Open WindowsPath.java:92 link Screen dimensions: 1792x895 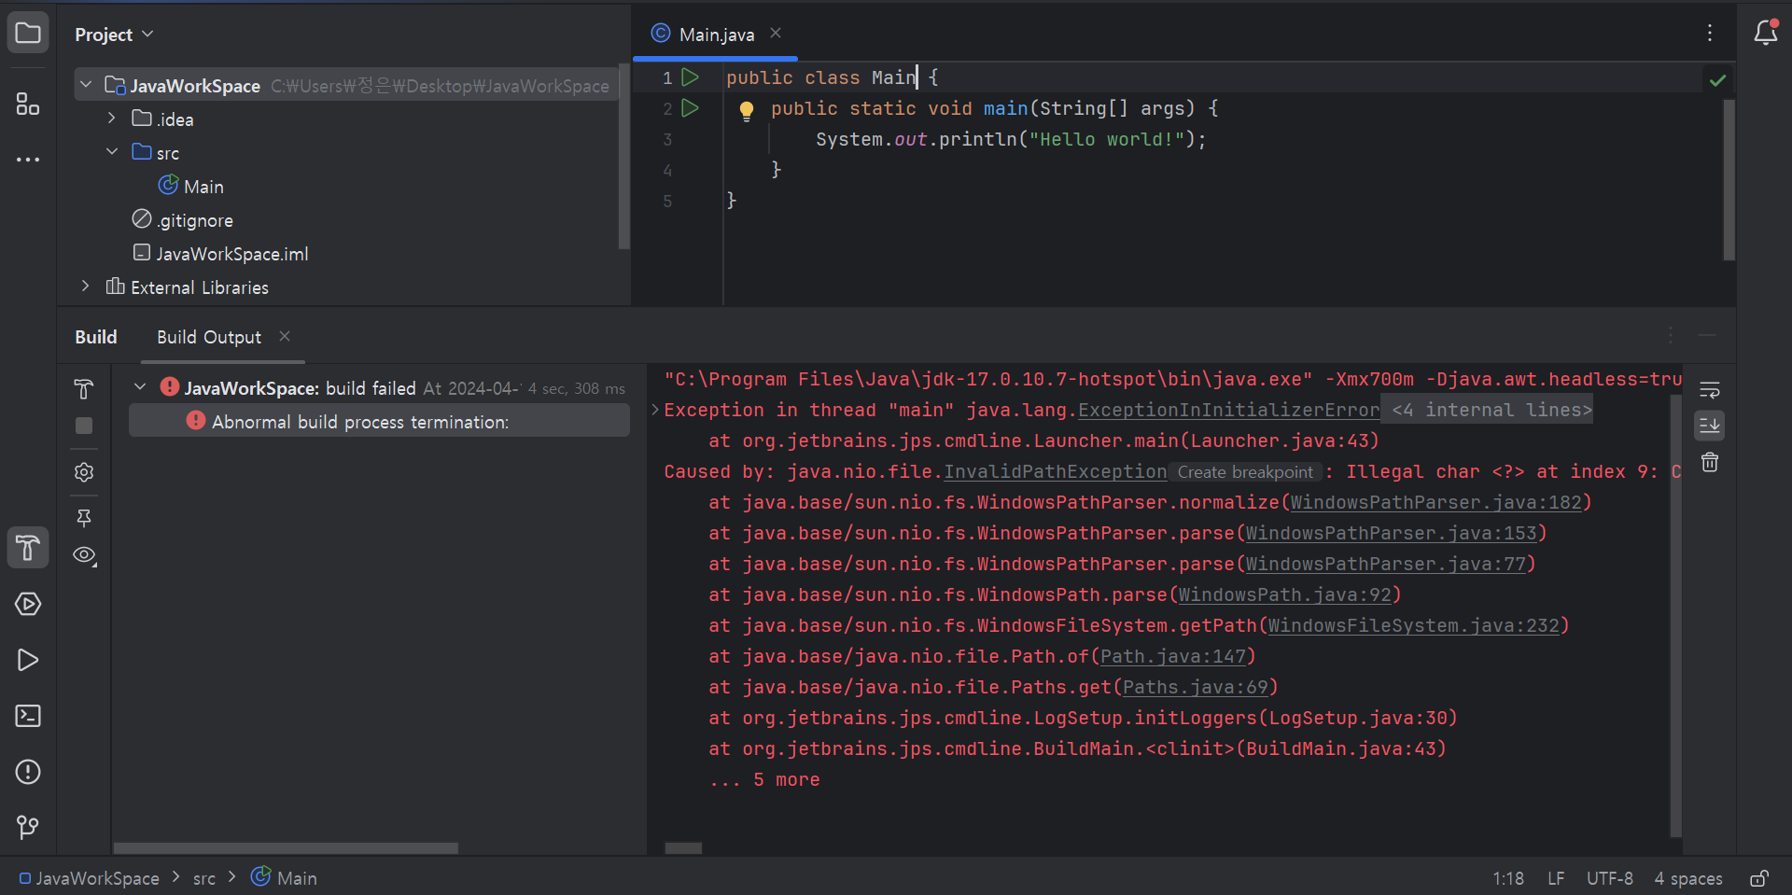(1284, 594)
